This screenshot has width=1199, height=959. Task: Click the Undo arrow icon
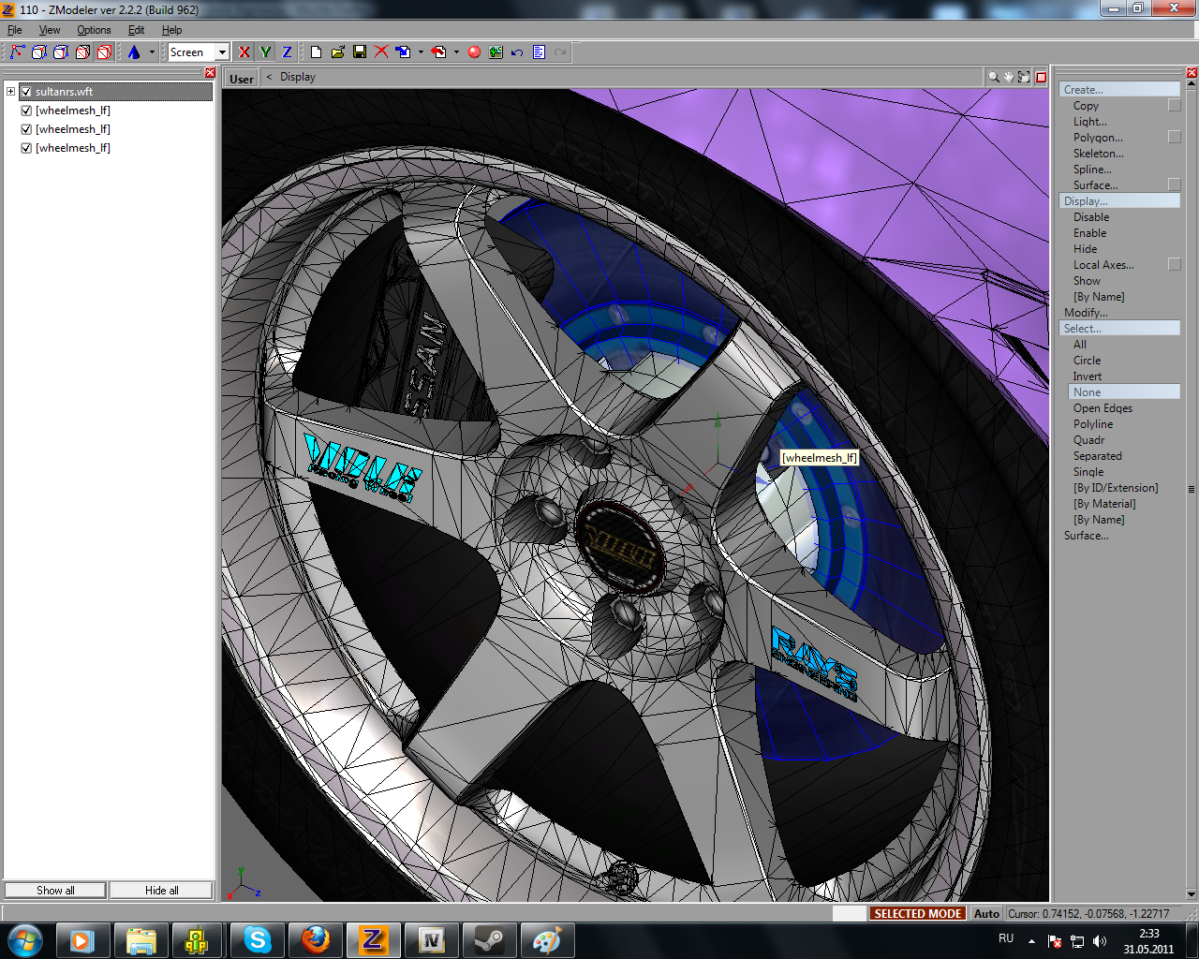click(517, 52)
